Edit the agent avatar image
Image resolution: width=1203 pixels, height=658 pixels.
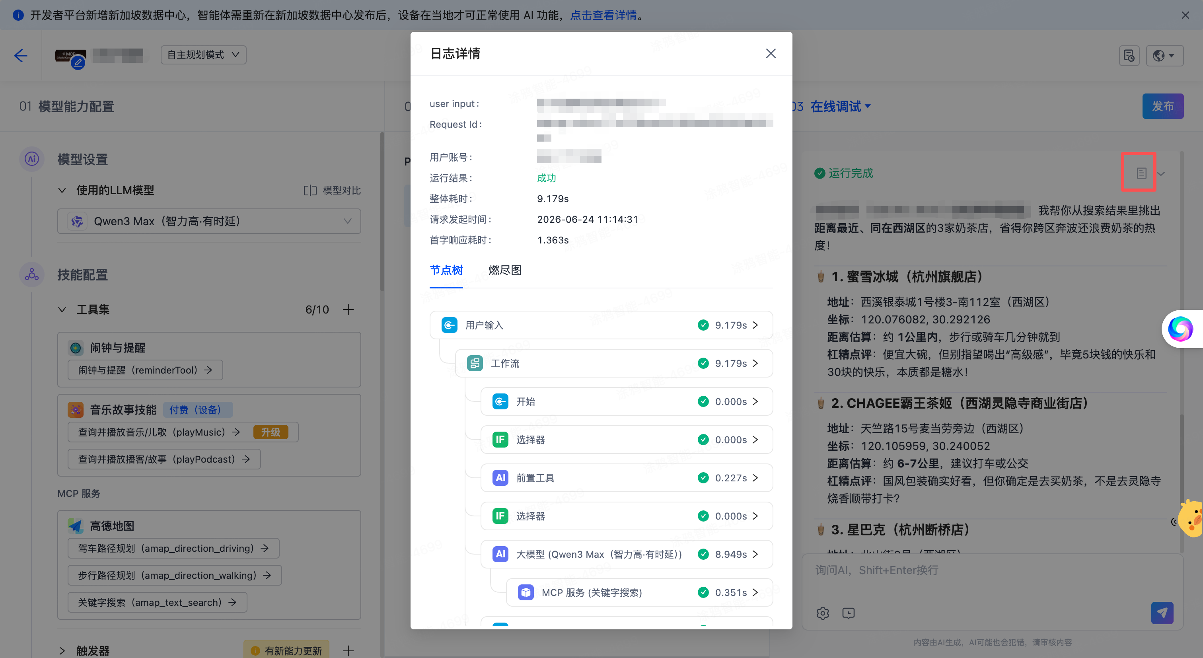78,62
